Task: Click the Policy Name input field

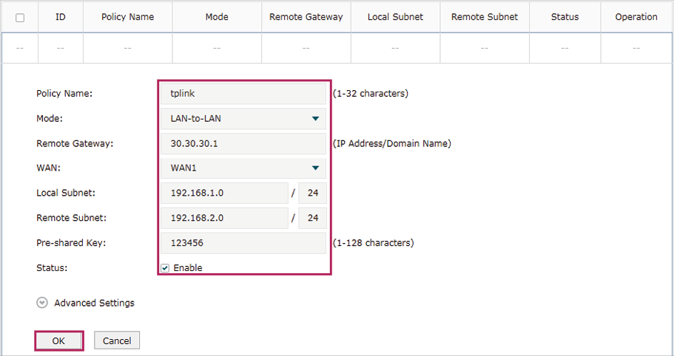Action: tap(243, 94)
